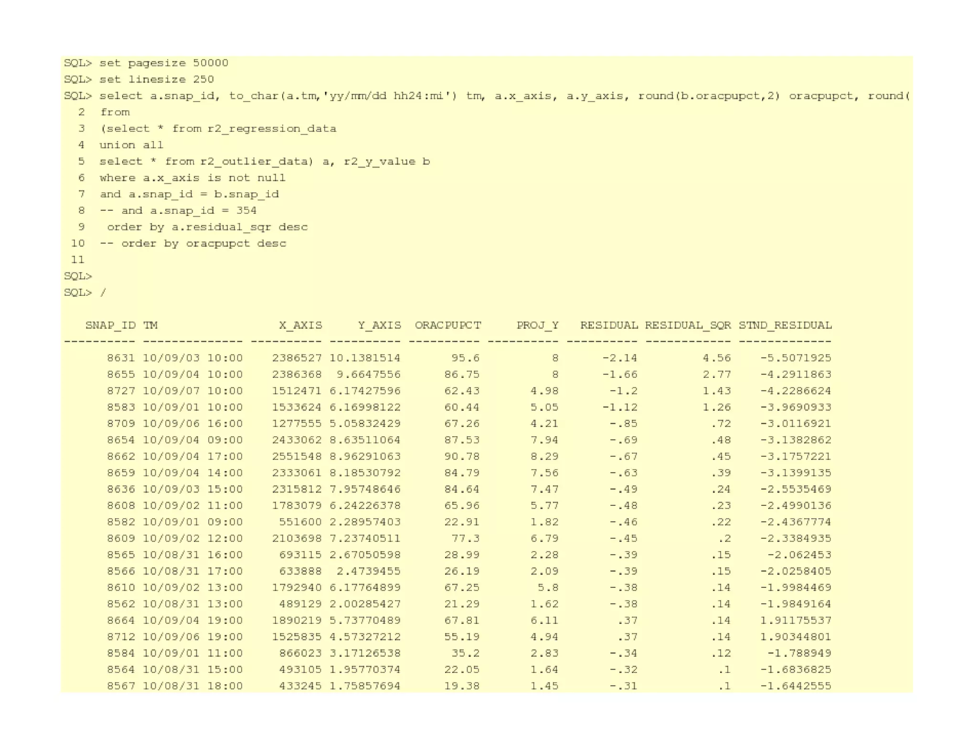
Task: Click the SNAP_ID column header
Action: (110, 325)
